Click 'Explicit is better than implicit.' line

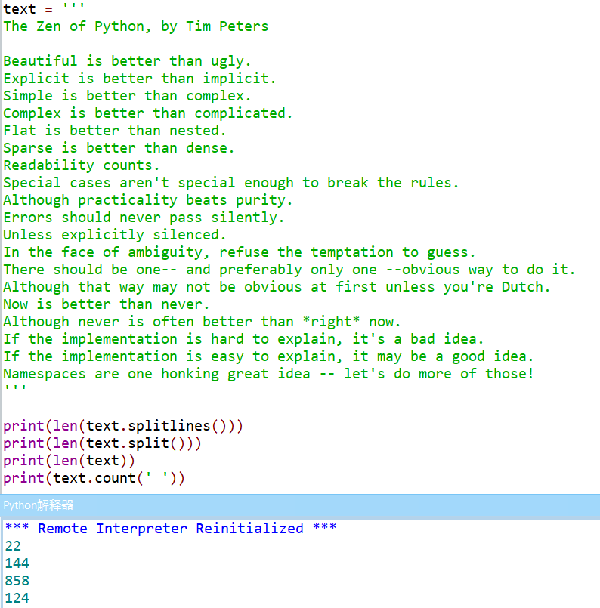tap(140, 79)
